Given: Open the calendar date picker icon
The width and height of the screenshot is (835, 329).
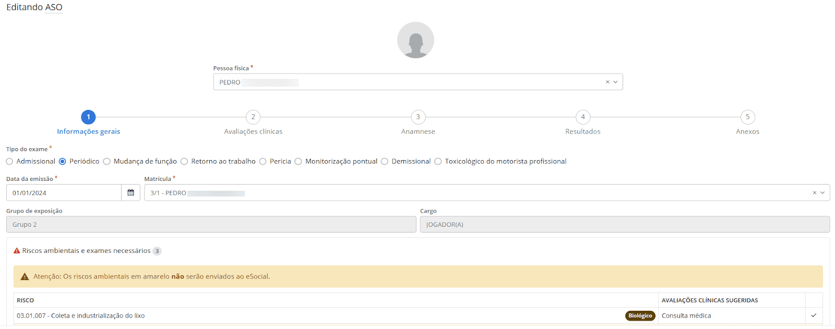Looking at the screenshot, I should [x=130, y=192].
